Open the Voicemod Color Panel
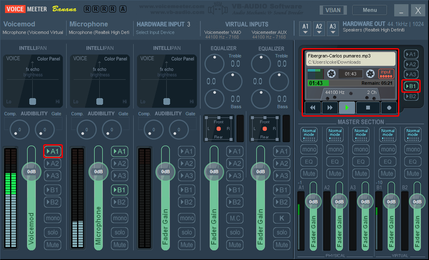 pos(49,59)
